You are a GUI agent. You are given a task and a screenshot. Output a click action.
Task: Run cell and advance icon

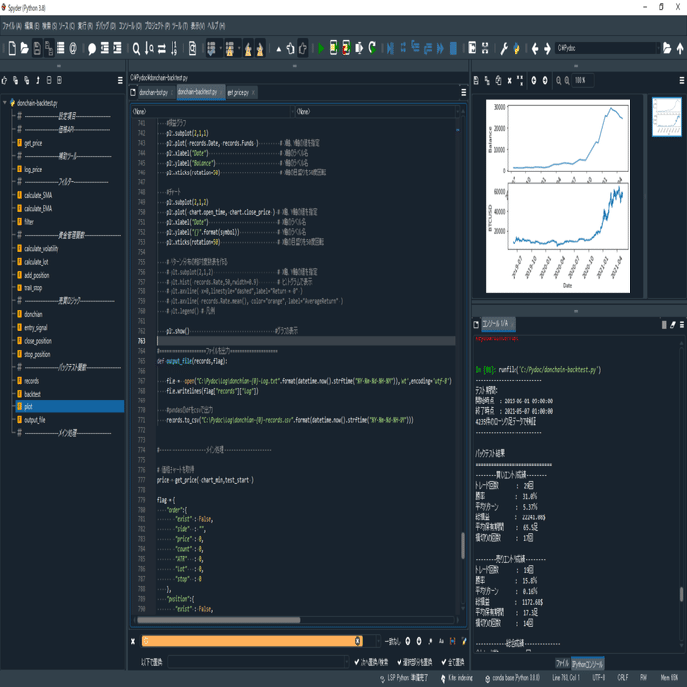tap(346, 48)
